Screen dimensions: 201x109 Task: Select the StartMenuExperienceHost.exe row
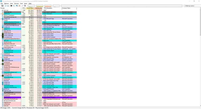[38, 22]
